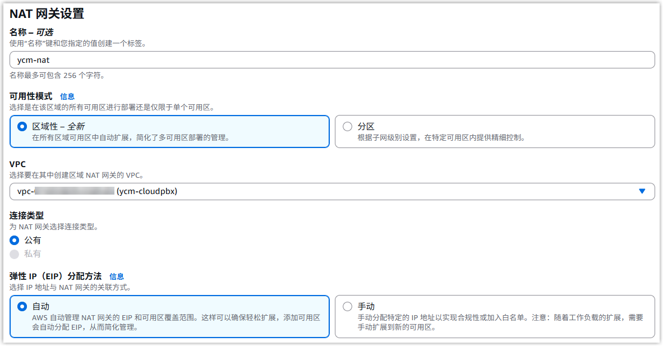Click the 区域性 card description text
The height and width of the screenshot is (346, 663).
coord(130,137)
